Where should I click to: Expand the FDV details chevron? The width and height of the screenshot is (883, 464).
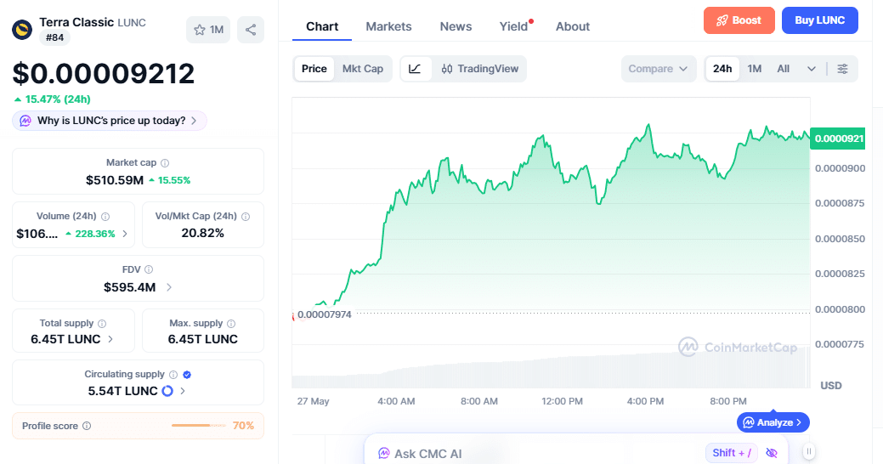pos(169,287)
